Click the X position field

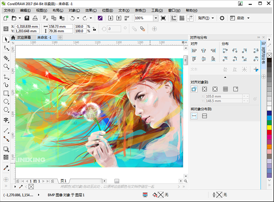27,26
